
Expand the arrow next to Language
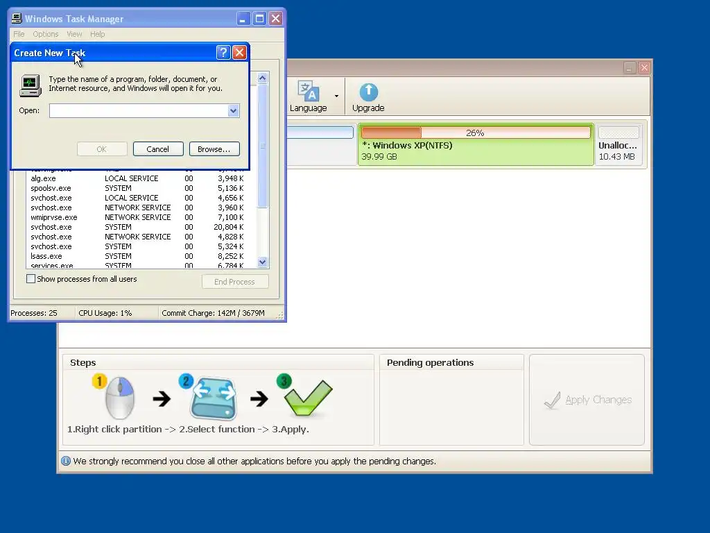click(x=336, y=96)
